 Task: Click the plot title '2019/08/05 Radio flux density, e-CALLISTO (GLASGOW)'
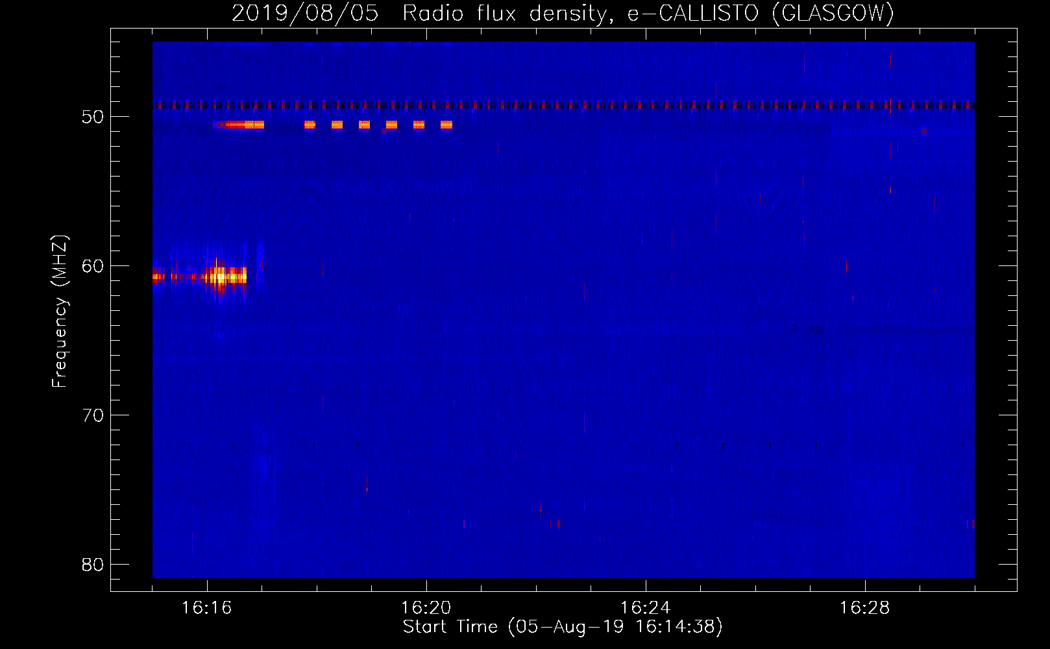[x=563, y=13]
